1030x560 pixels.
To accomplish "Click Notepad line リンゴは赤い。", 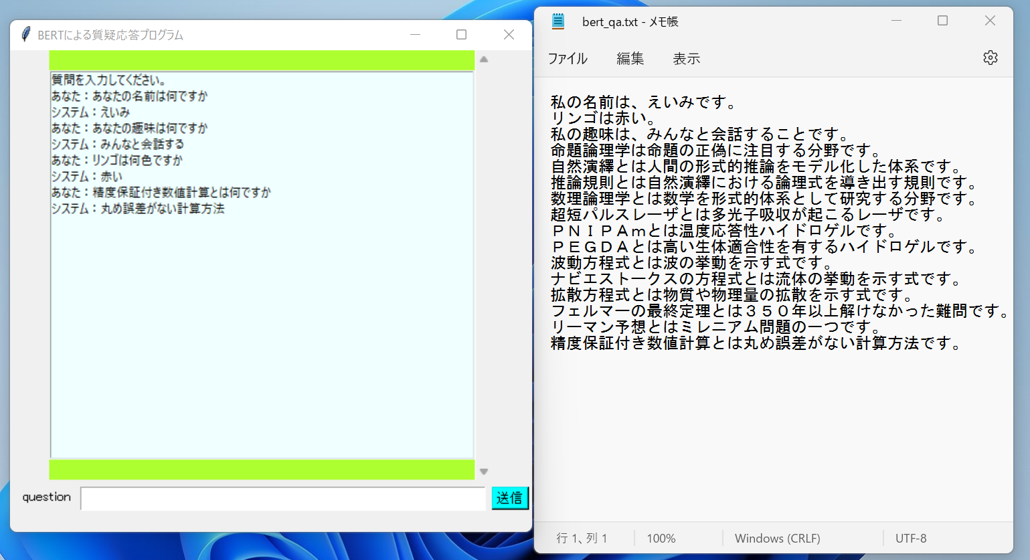I will (x=604, y=118).
